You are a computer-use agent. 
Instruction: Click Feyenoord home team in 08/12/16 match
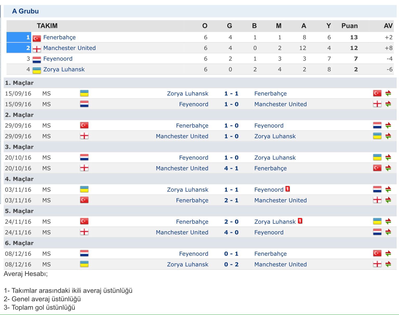194,254
